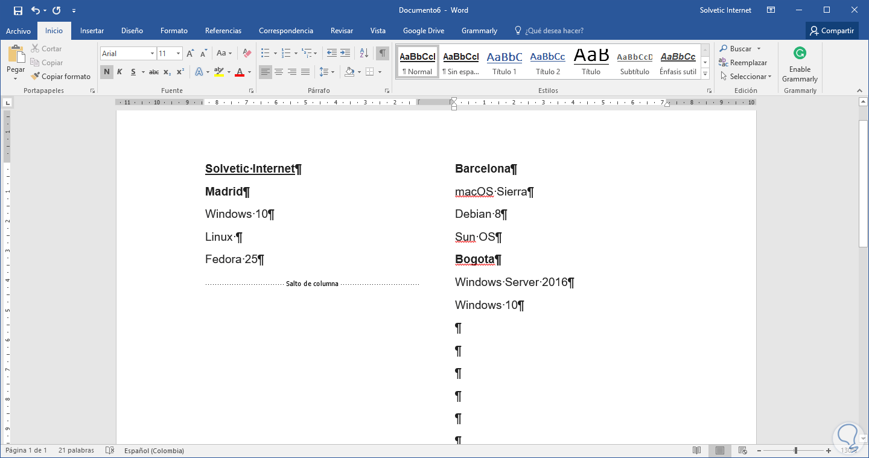Apply the Título 1 style
The image size is (869, 458).
(505, 62)
